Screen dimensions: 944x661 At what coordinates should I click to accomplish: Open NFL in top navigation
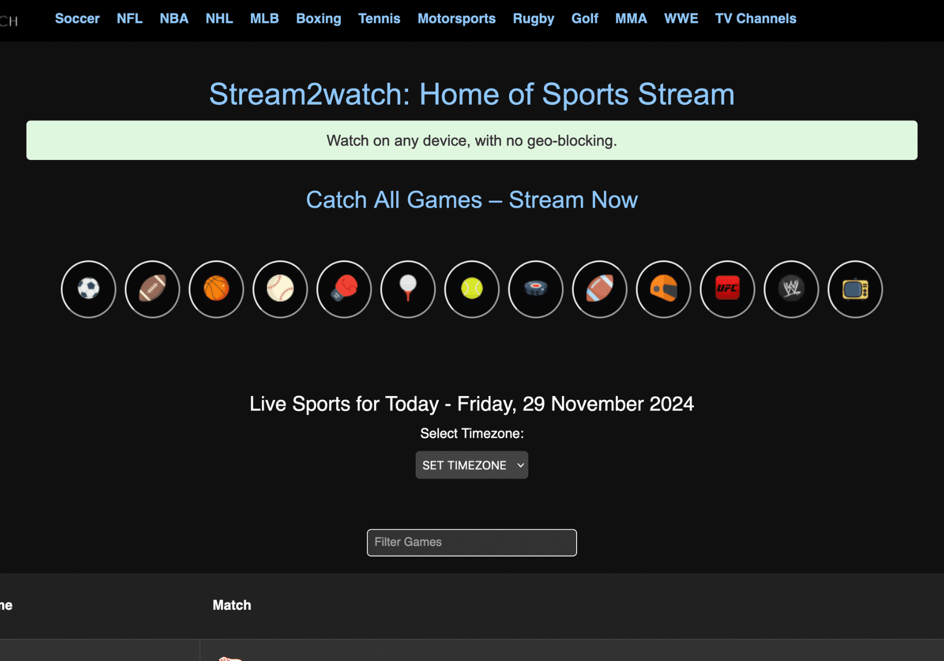130,19
